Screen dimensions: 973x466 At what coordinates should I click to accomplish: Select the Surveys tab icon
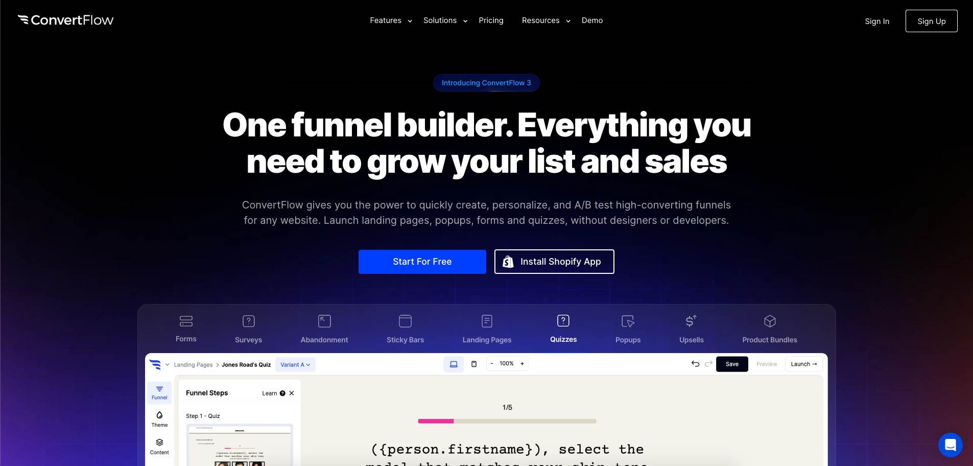[248, 321]
